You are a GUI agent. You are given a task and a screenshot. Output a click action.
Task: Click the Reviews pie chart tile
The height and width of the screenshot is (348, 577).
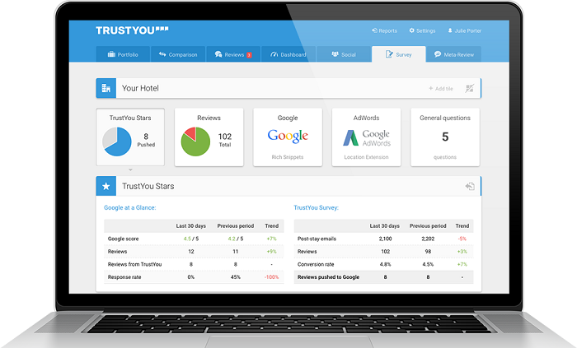[x=209, y=137]
